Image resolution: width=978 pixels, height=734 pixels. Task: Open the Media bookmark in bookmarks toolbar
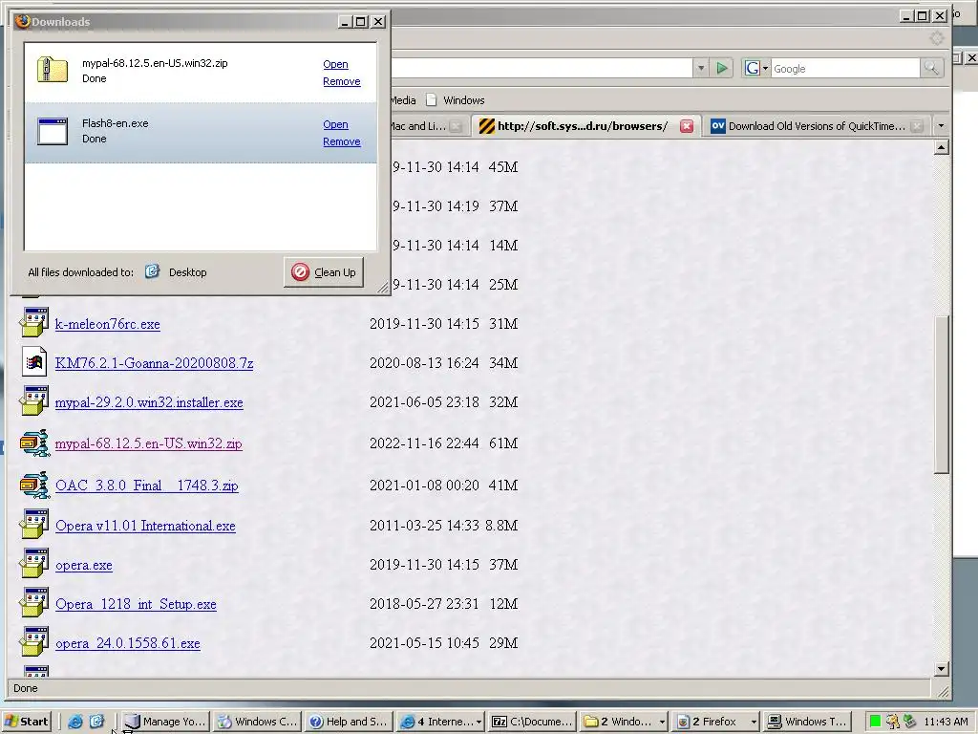(403, 100)
